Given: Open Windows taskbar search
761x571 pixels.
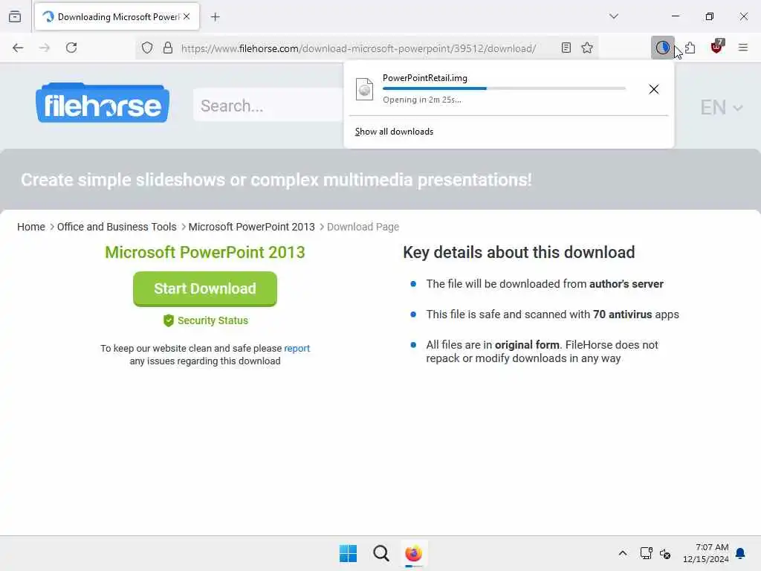Looking at the screenshot, I should pyautogui.click(x=381, y=553).
